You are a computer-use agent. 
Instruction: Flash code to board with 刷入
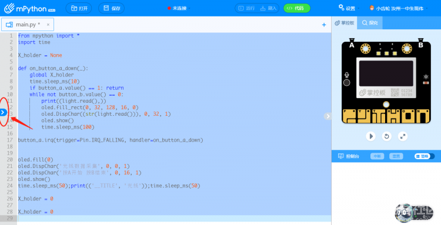(268, 8)
